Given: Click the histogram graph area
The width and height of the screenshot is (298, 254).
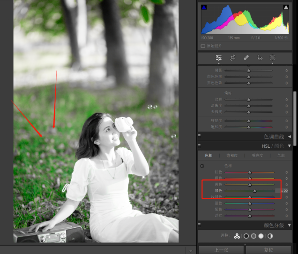Looking at the screenshot, I should tap(245, 19).
